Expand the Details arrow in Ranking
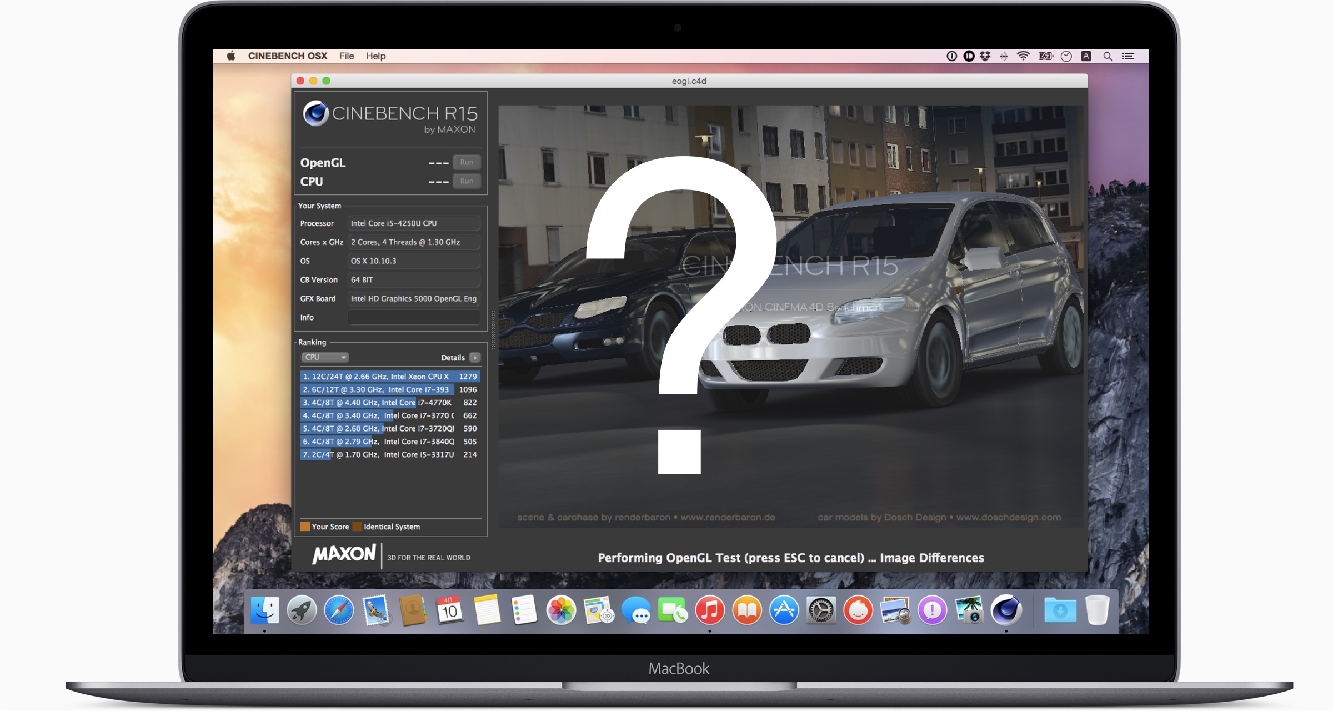The width and height of the screenshot is (1333, 711). click(475, 358)
